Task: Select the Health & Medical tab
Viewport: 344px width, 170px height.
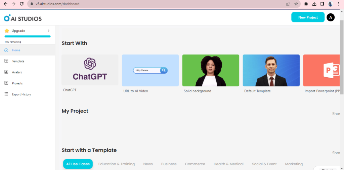Action: (228, 164)
